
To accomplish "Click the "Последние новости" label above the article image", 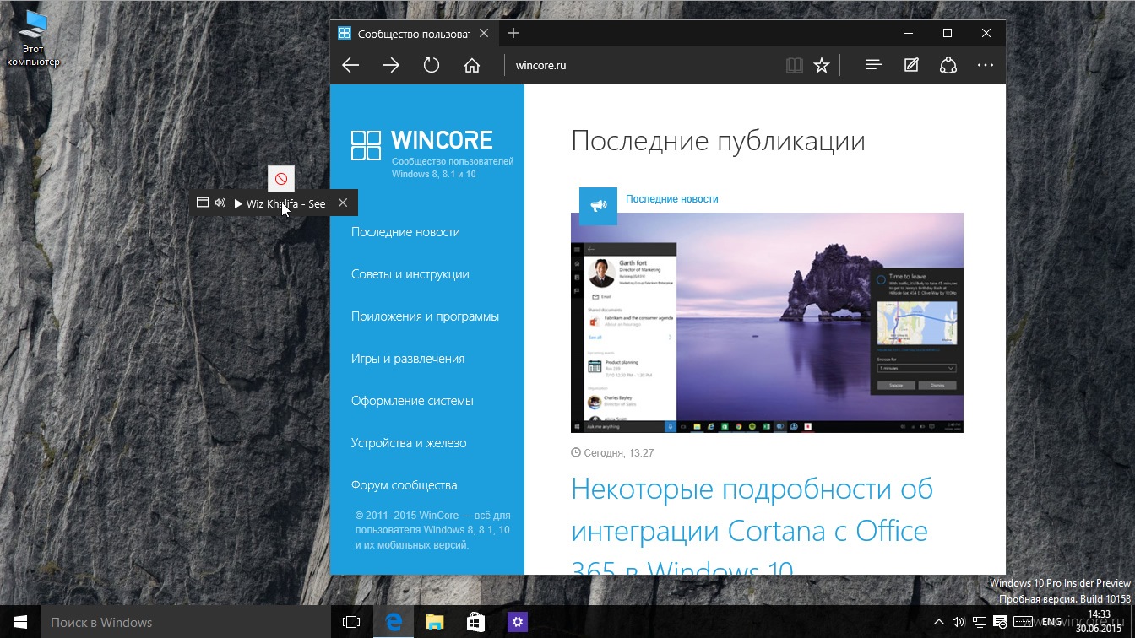I will [x=672, y=199].
